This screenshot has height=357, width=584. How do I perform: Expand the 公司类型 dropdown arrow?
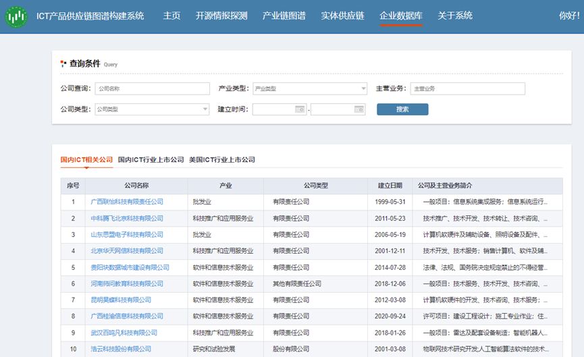[x=205, y=109]
